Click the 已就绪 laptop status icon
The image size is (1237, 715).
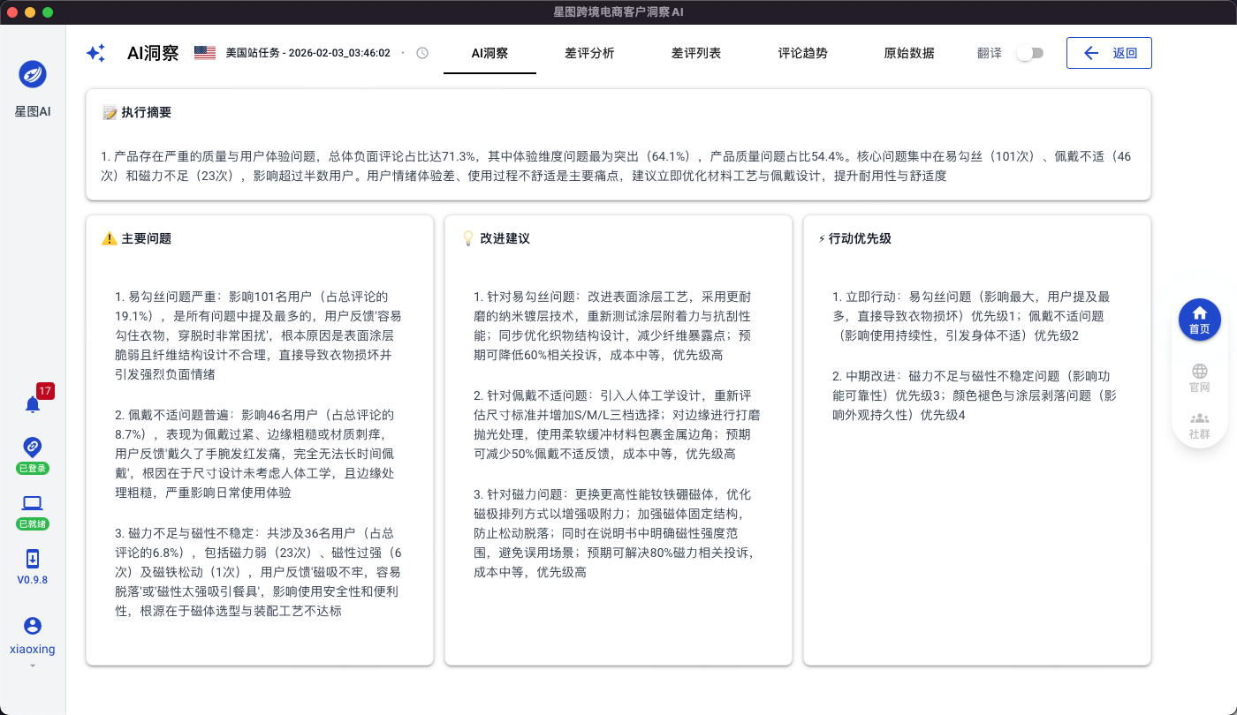(x=33, y=503)
